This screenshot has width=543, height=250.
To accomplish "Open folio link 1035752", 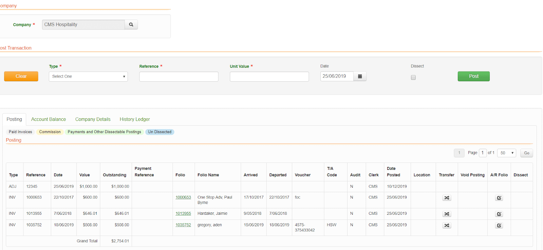I will coord(183,225).
